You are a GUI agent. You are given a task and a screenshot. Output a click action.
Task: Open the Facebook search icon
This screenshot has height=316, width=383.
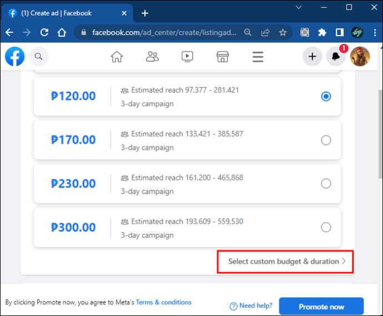(x=39, y=57)
